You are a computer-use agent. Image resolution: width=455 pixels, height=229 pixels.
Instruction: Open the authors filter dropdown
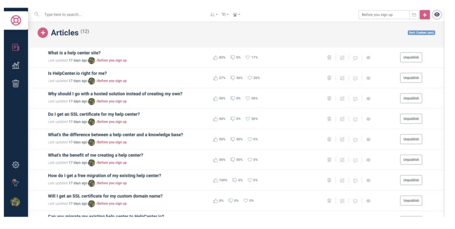(236, 15)
